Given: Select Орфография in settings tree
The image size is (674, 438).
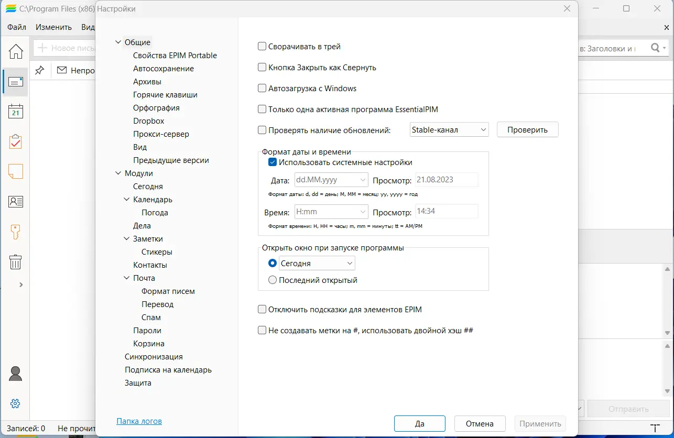Looking at the screenshot, I should coord(156,108).
